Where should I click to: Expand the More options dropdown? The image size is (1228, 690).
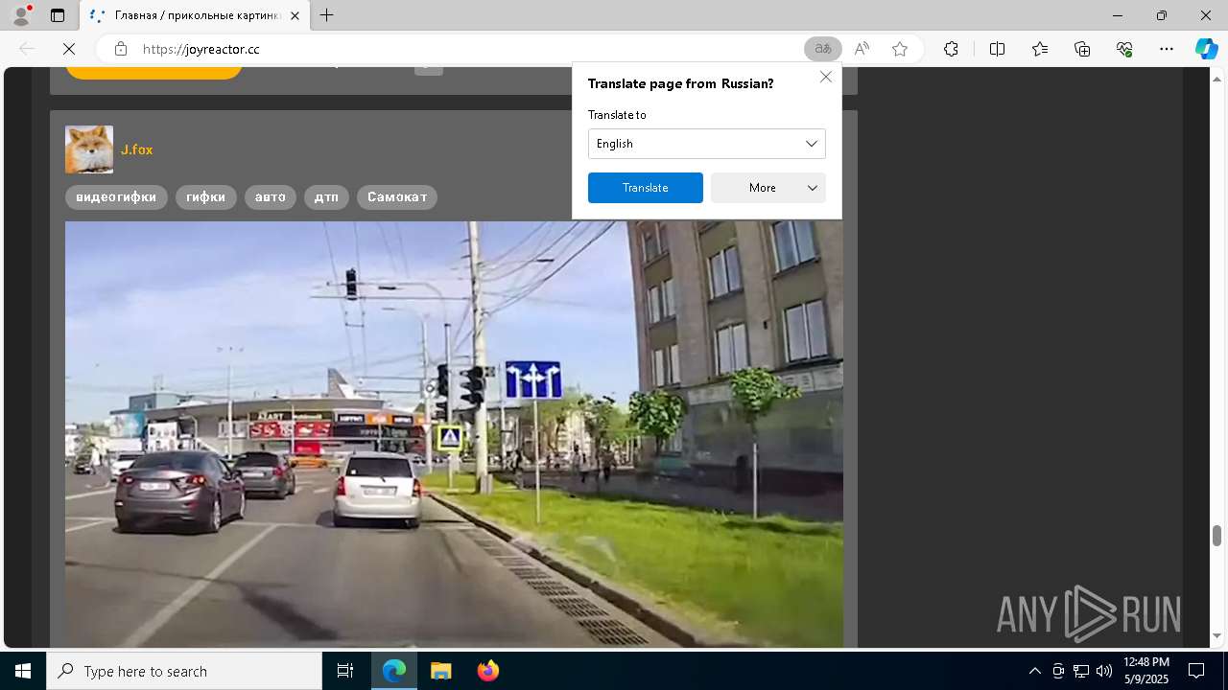point(768,188)
